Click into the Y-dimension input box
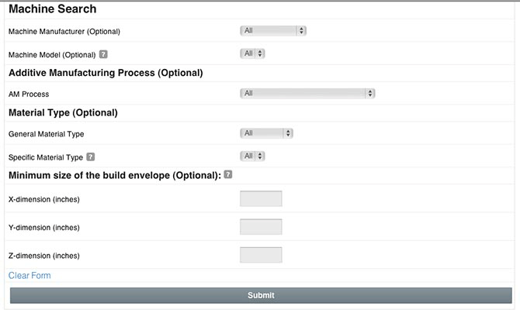This screenshot has height=313, width=520. [x=261, y=227]
